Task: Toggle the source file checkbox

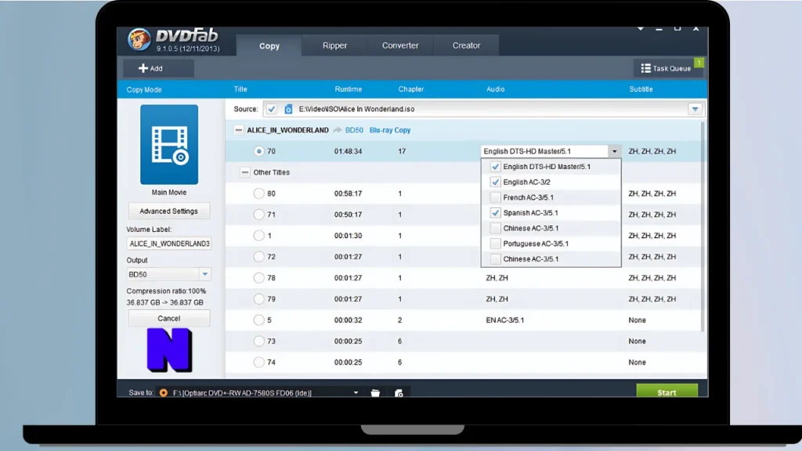Action: (272, 109)
